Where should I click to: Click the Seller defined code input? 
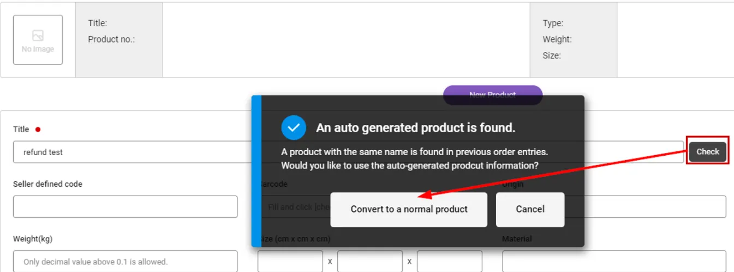click(x=125, y=207)
